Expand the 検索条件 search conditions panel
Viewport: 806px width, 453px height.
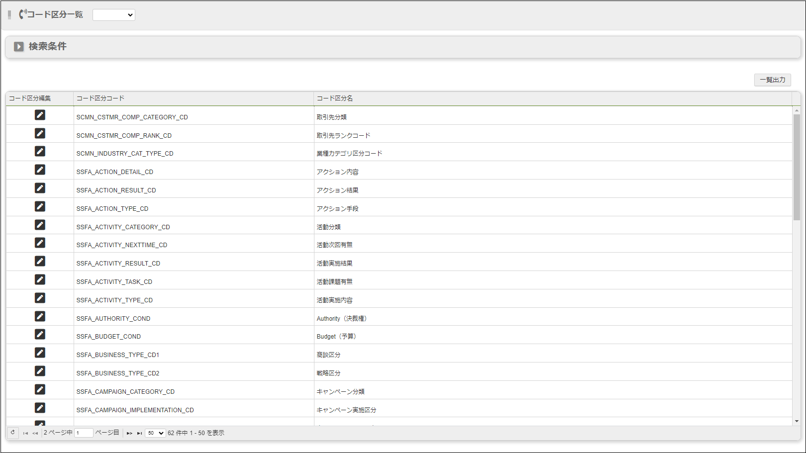[x=19, y=47]
